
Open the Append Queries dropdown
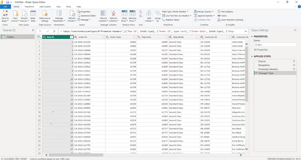click(204, 16)
